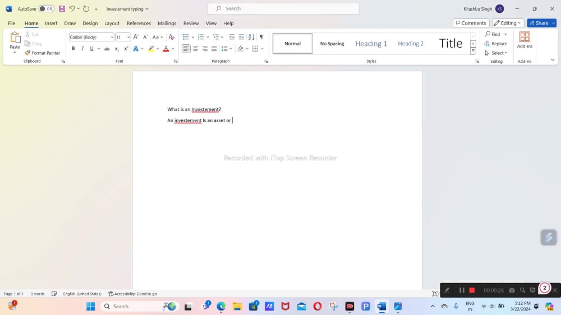Open the Select dropdown in Editing

coord(496,53)
